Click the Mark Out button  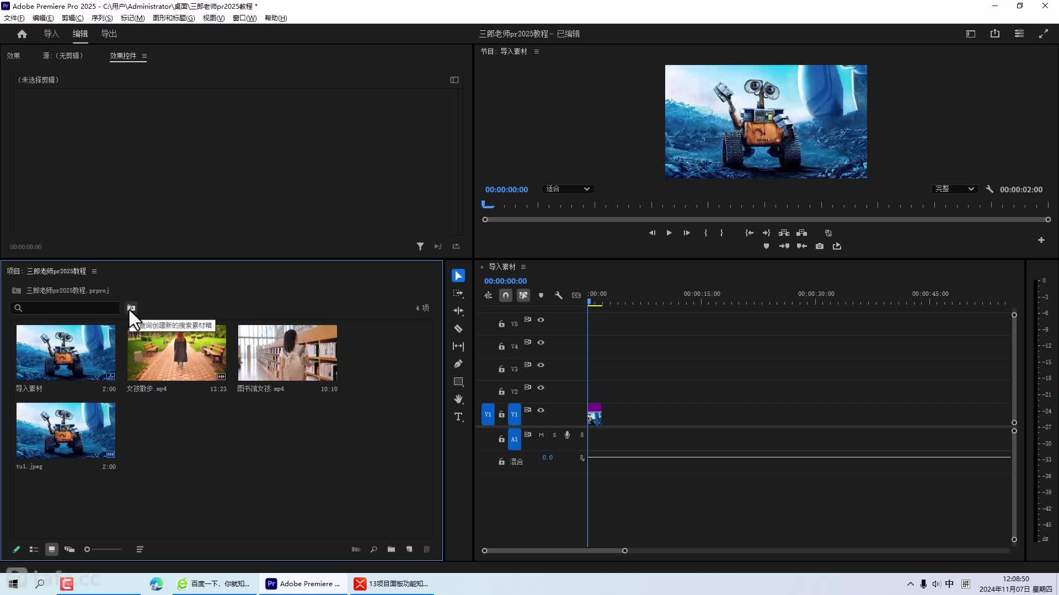(721, 232)
